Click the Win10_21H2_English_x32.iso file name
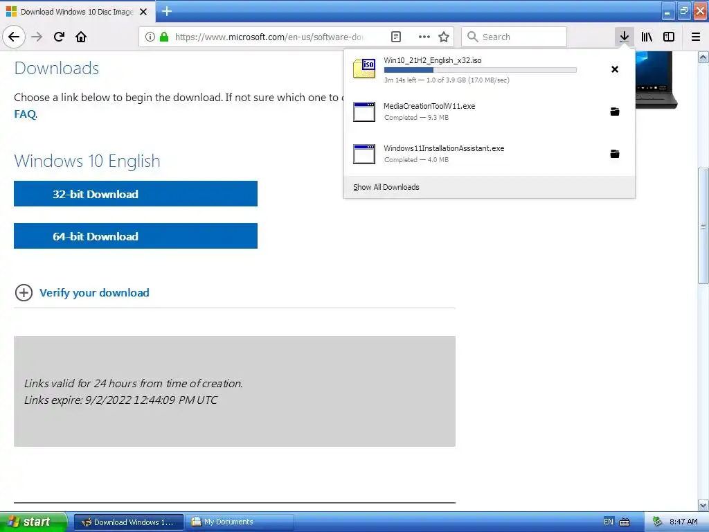Screen dimensions: 709x532 (x=432, y=60)
